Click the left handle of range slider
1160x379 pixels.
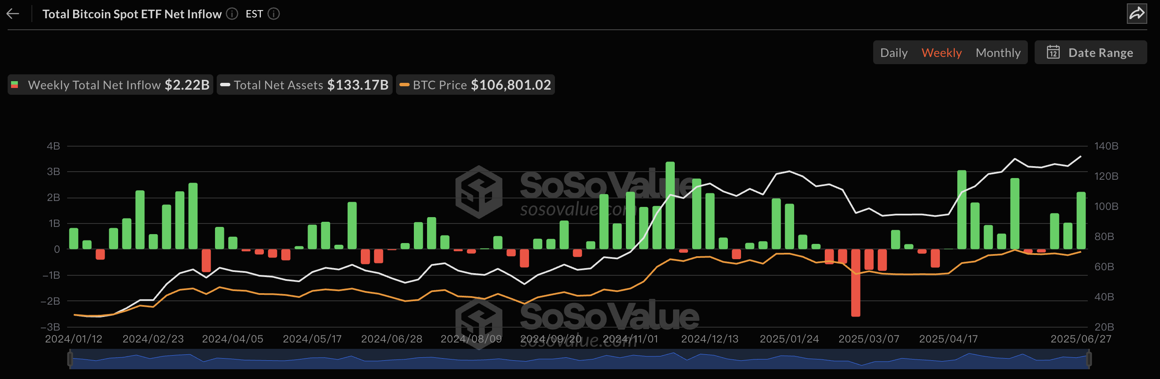pos(70,359)
